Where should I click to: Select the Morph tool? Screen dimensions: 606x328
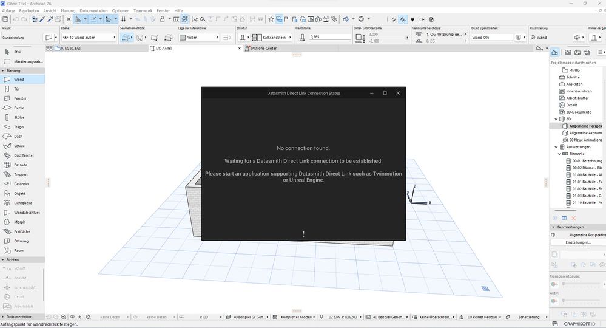point(22,222)
